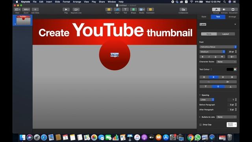Select the Layout text sub-tab
Screen dimensions: 252x142
tap(226, 34)
